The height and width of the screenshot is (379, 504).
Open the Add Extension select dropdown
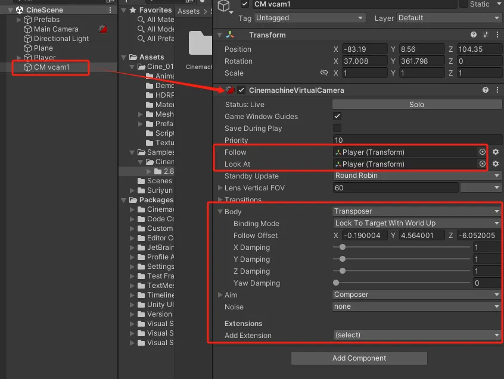pos(417,335)
